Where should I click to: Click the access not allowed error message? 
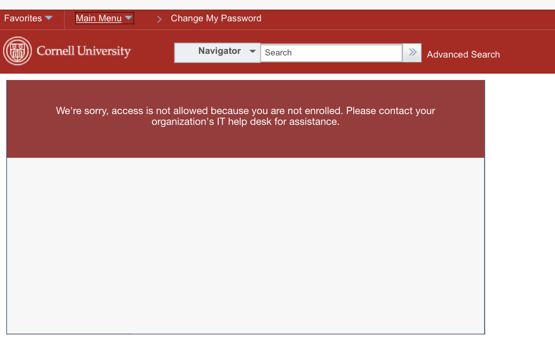pyautogui.click(x=245, y=116)
